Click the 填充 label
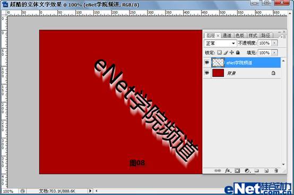The image size is (294, 195). [x=252, y=53]
